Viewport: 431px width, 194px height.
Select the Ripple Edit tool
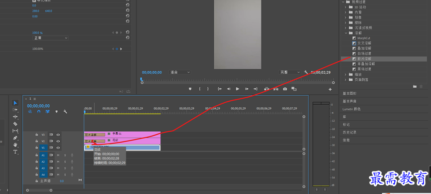point(15,117)
